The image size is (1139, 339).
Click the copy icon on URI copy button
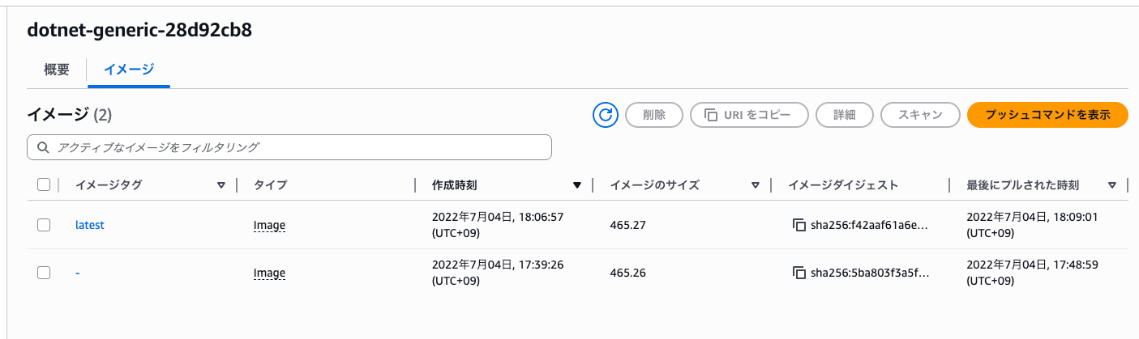tap(711, 115)
